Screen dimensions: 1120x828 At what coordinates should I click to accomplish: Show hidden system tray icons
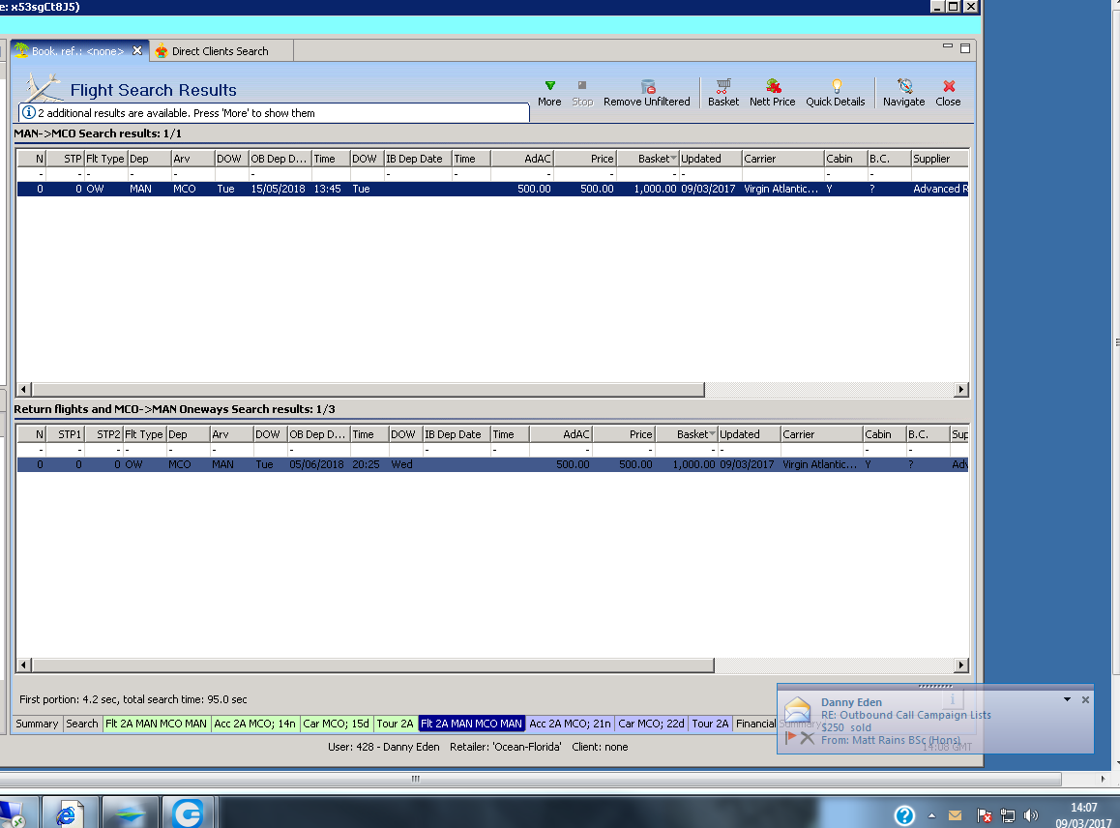(x=931, y=815)
